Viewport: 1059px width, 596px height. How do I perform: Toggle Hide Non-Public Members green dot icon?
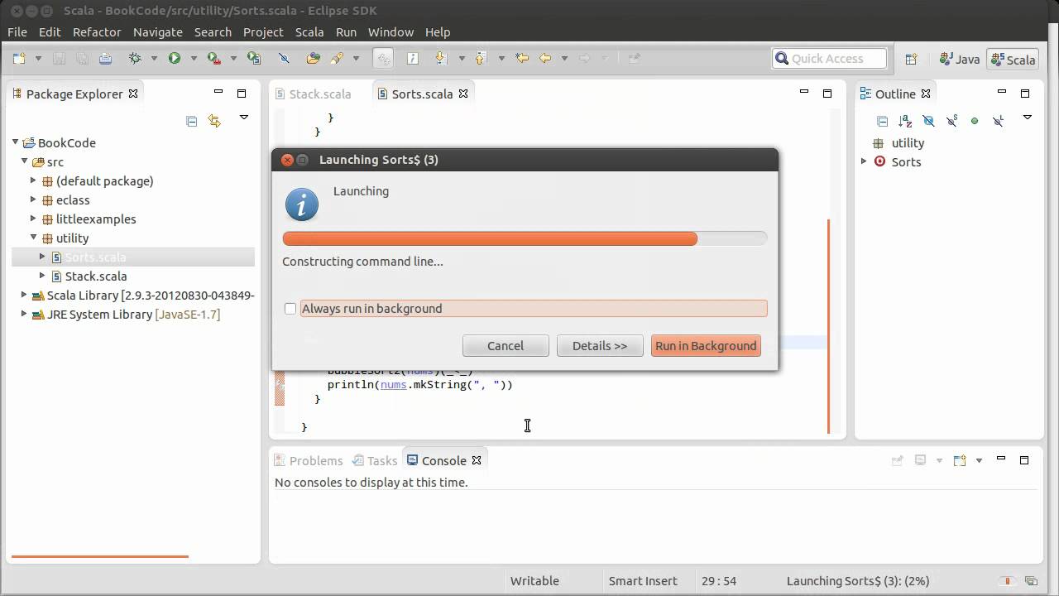click(975, 121)
